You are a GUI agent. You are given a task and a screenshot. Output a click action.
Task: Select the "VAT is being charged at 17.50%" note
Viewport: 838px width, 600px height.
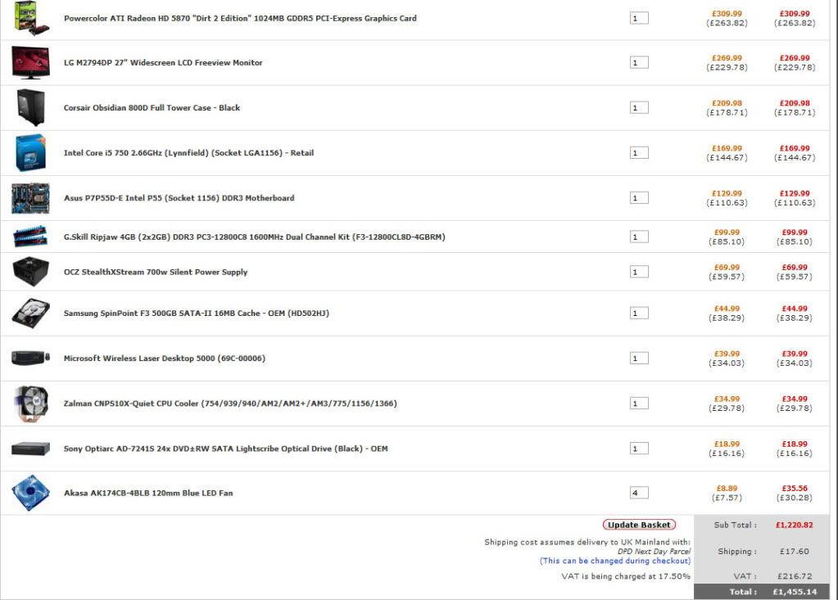click(x=626, y=576)
